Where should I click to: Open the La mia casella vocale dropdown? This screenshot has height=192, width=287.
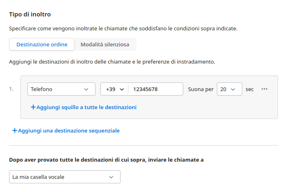tap(65, 177)
